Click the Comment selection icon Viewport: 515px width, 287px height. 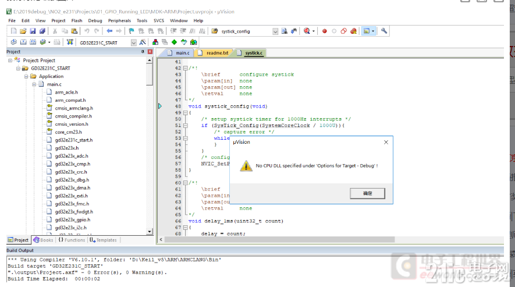tap(193, 31)
